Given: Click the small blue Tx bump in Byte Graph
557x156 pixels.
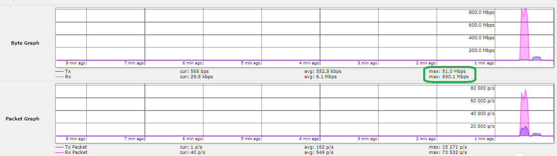Looking at the screenshot, I should (x=537, y=59).
